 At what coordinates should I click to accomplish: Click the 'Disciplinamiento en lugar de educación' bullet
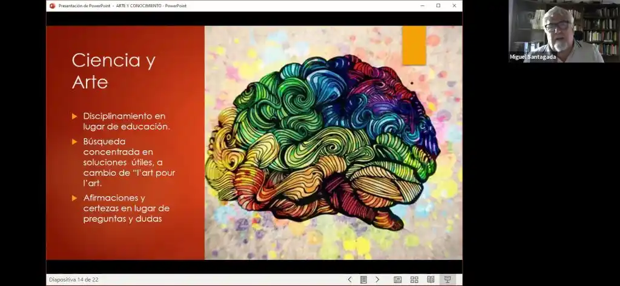pos(127,121)
